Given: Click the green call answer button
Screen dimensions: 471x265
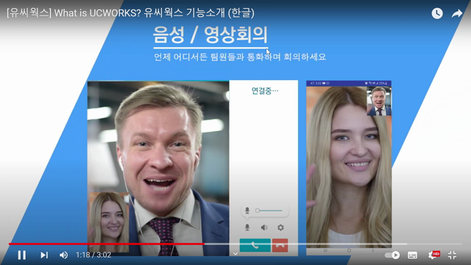Looking at the screenshot, I should (x=255, y=245).
